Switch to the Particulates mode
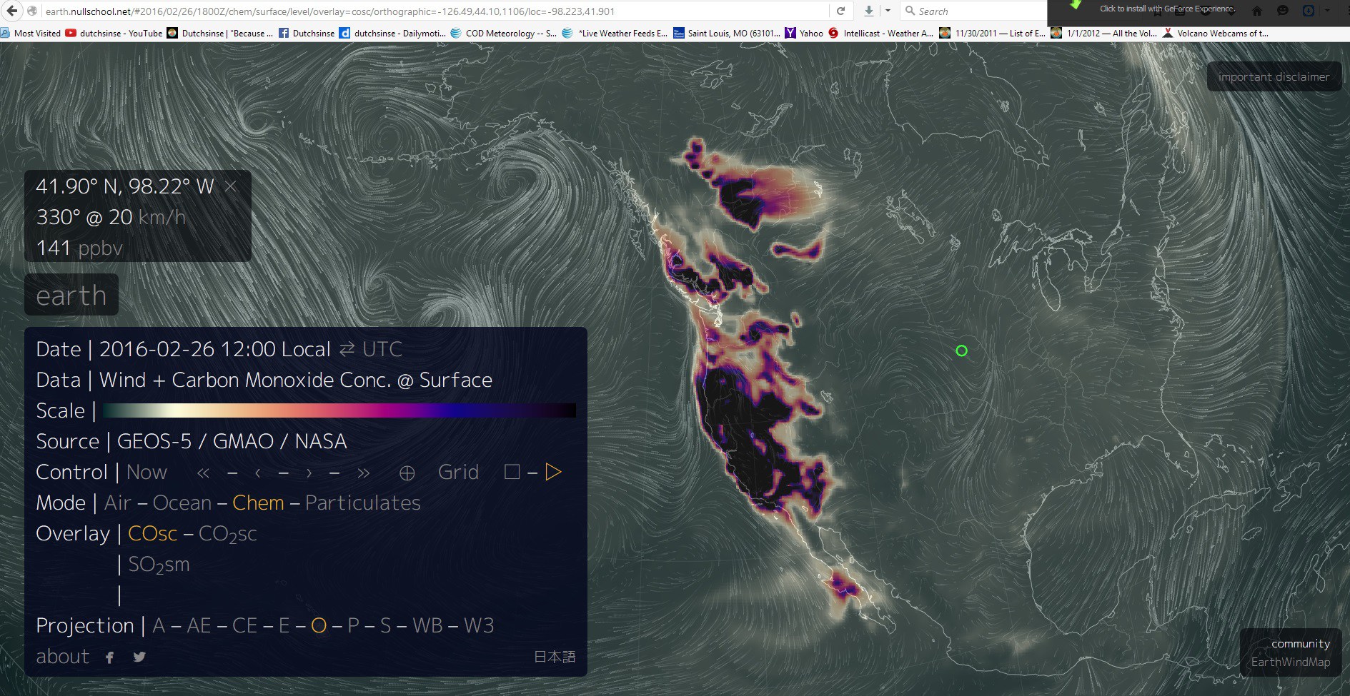 [x=362, y=503]
